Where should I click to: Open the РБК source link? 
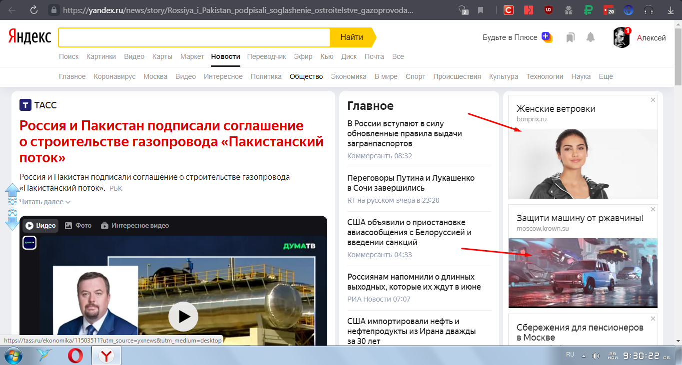[x=116, y=188]
